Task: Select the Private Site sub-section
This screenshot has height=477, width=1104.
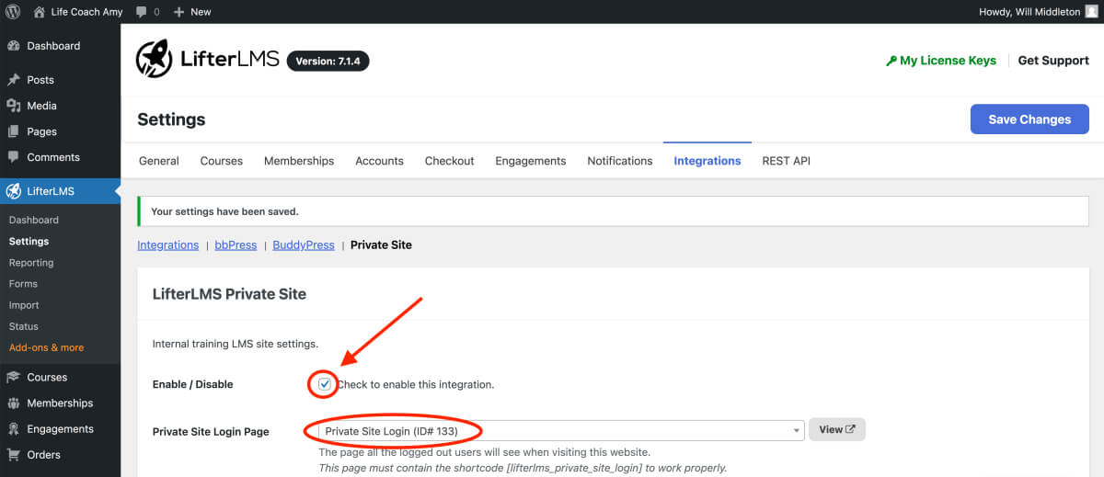Action: click(x=381, y=245)
